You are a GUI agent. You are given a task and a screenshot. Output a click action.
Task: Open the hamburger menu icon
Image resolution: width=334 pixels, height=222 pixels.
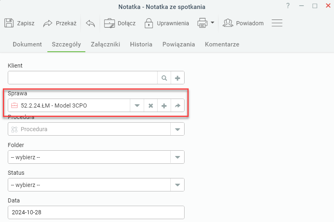277,23
